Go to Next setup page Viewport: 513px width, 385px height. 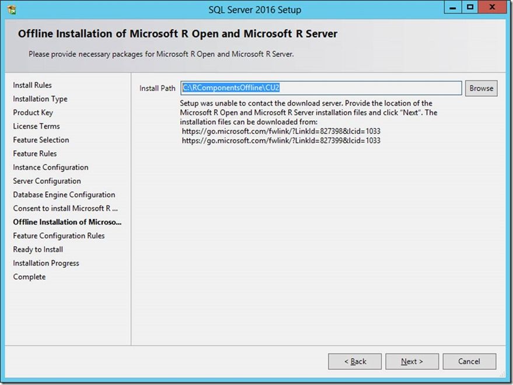pos(412,362)
